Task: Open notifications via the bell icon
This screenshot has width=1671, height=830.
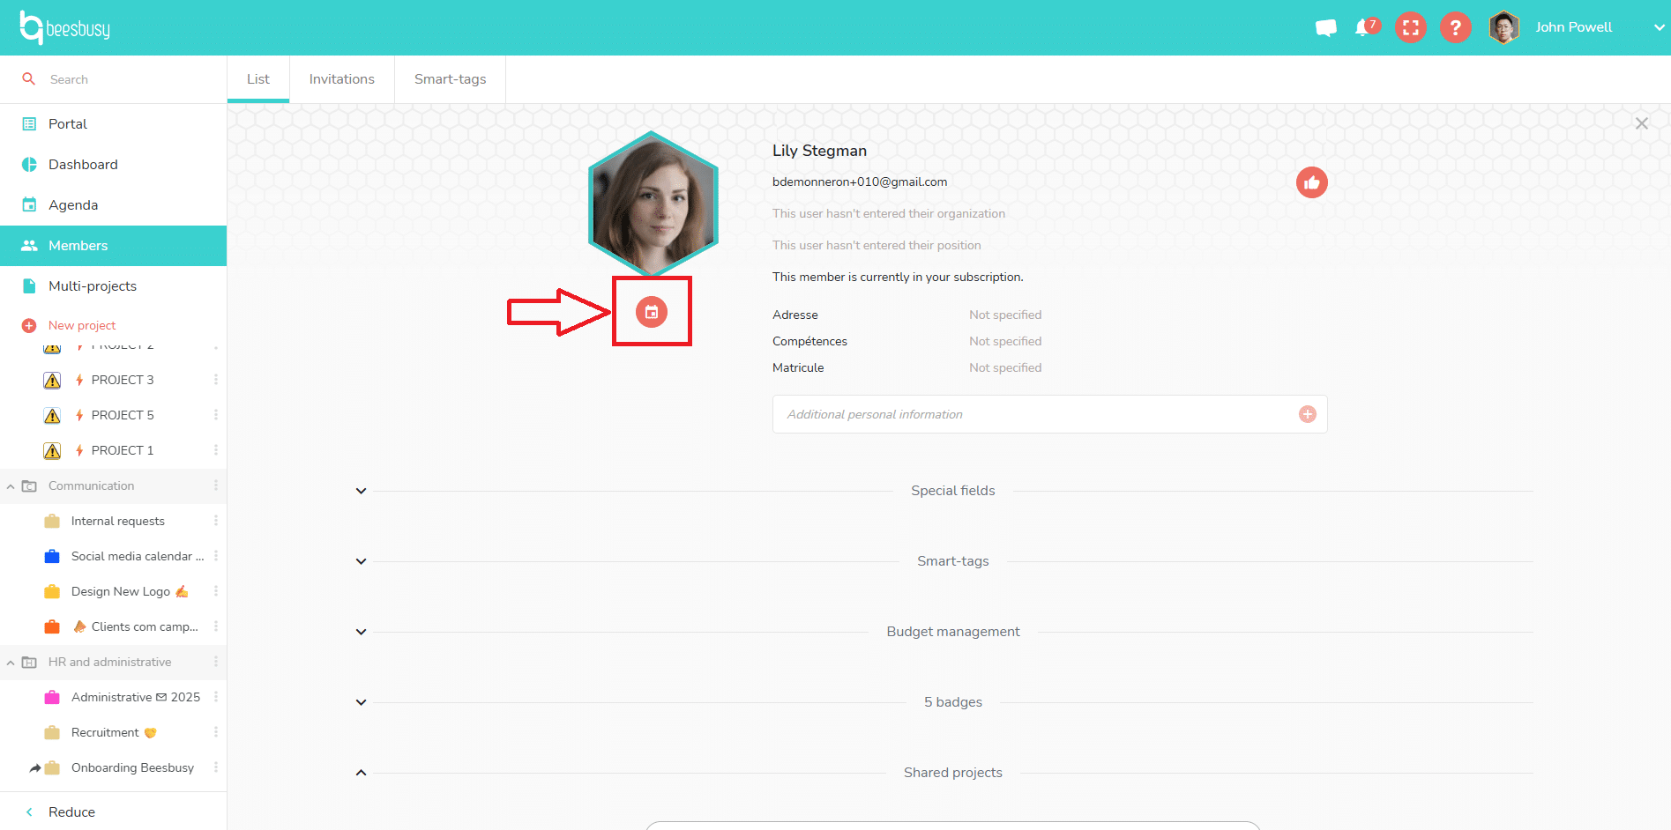Action: tap(1362, 28)
